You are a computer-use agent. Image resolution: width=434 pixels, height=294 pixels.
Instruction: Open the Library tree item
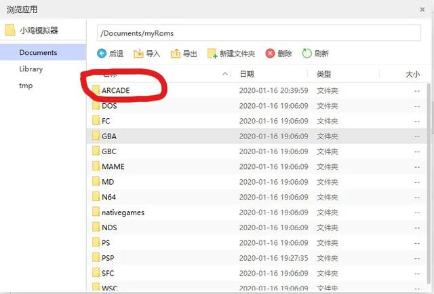[x=43, y=69]
